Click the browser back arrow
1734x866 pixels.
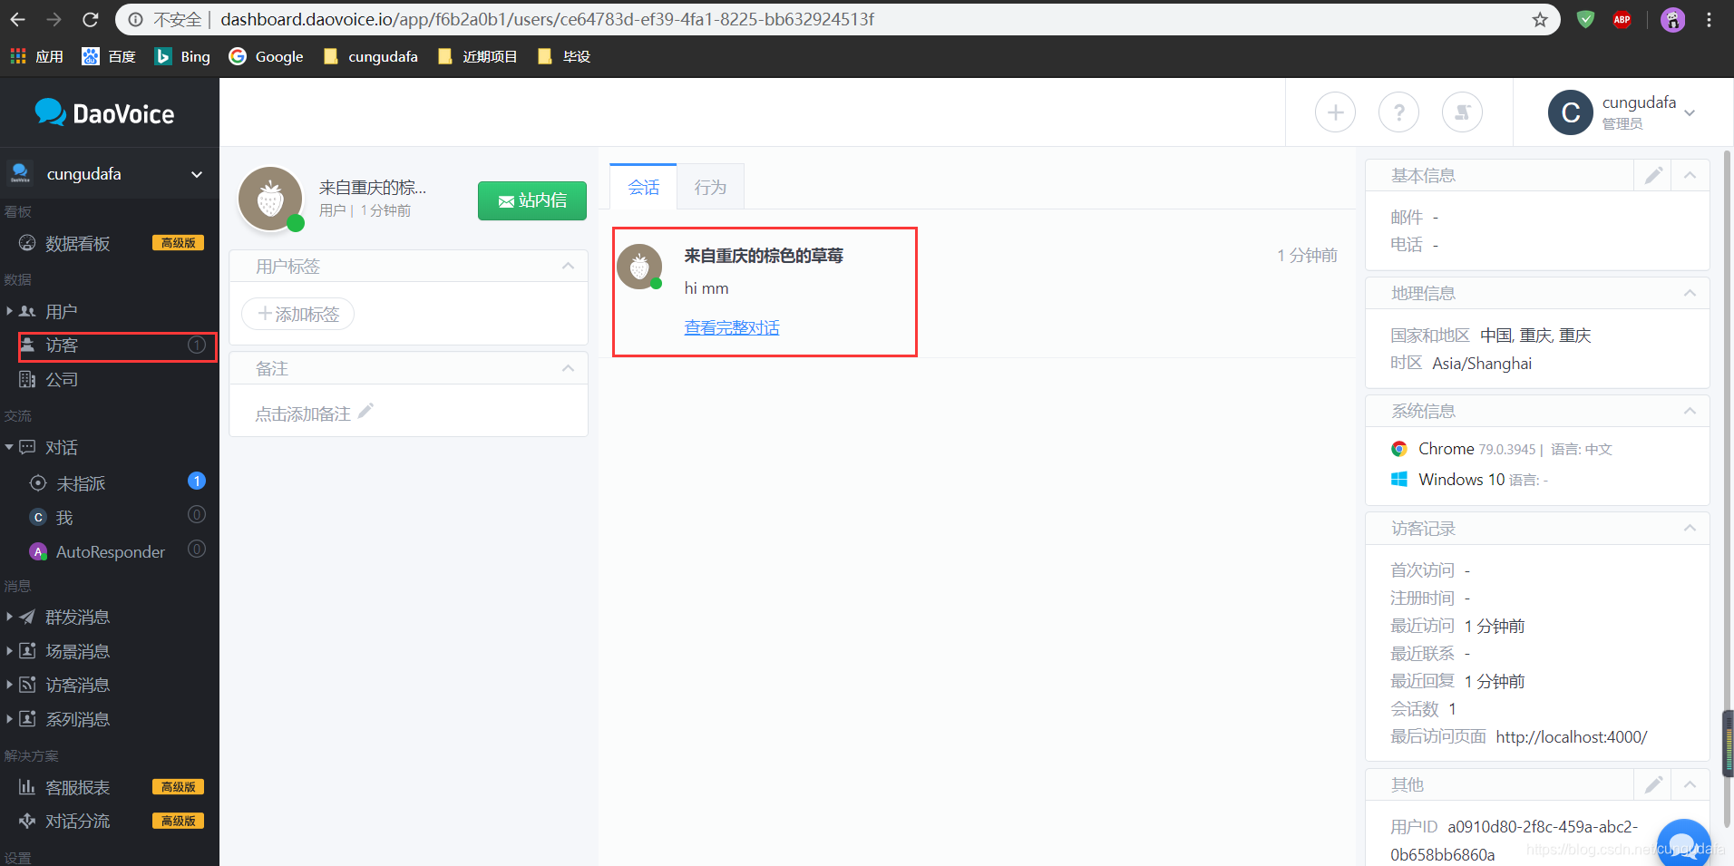click(x=18, y=19)
